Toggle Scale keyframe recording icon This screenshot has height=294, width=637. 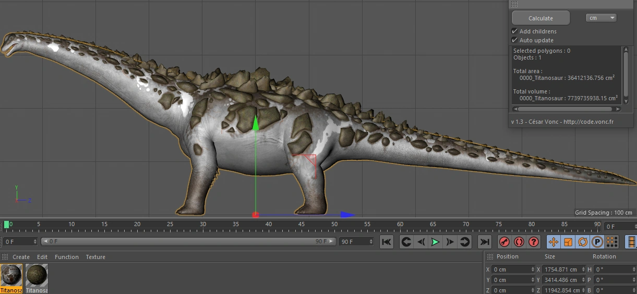(568, 242)
